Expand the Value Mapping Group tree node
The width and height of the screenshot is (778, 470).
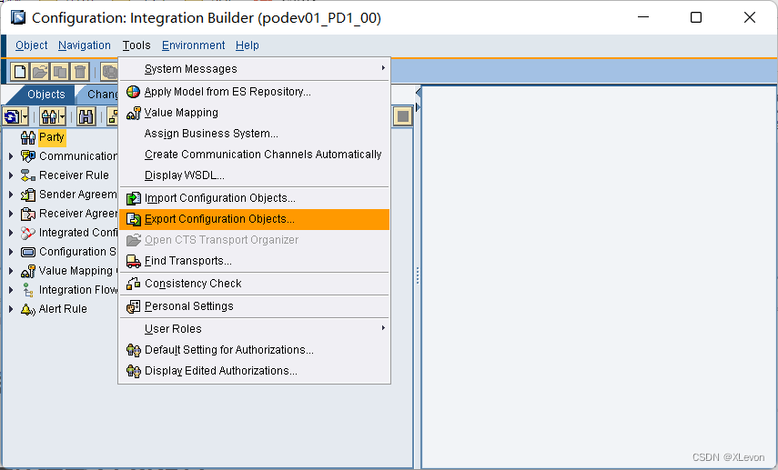click(11, 271)
